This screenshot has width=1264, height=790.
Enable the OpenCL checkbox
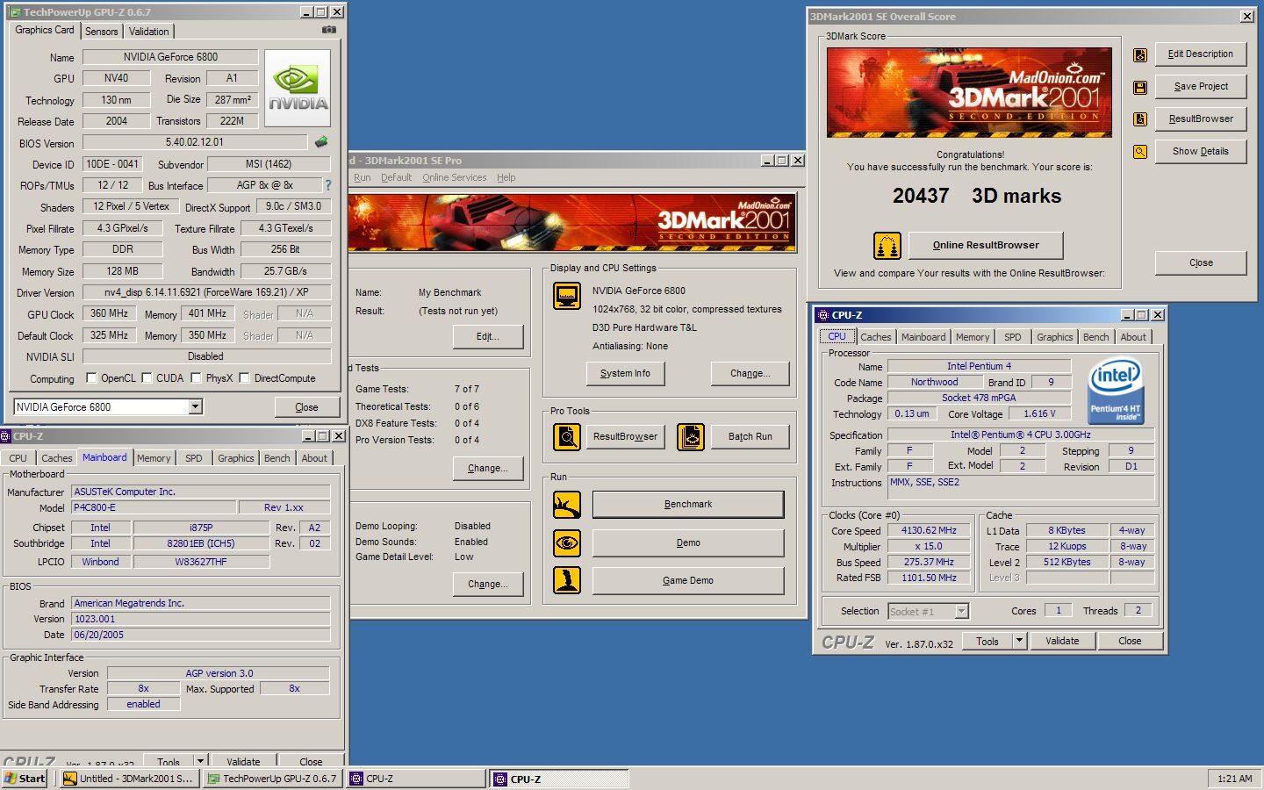pyautogui.click(x=91, y=378)
